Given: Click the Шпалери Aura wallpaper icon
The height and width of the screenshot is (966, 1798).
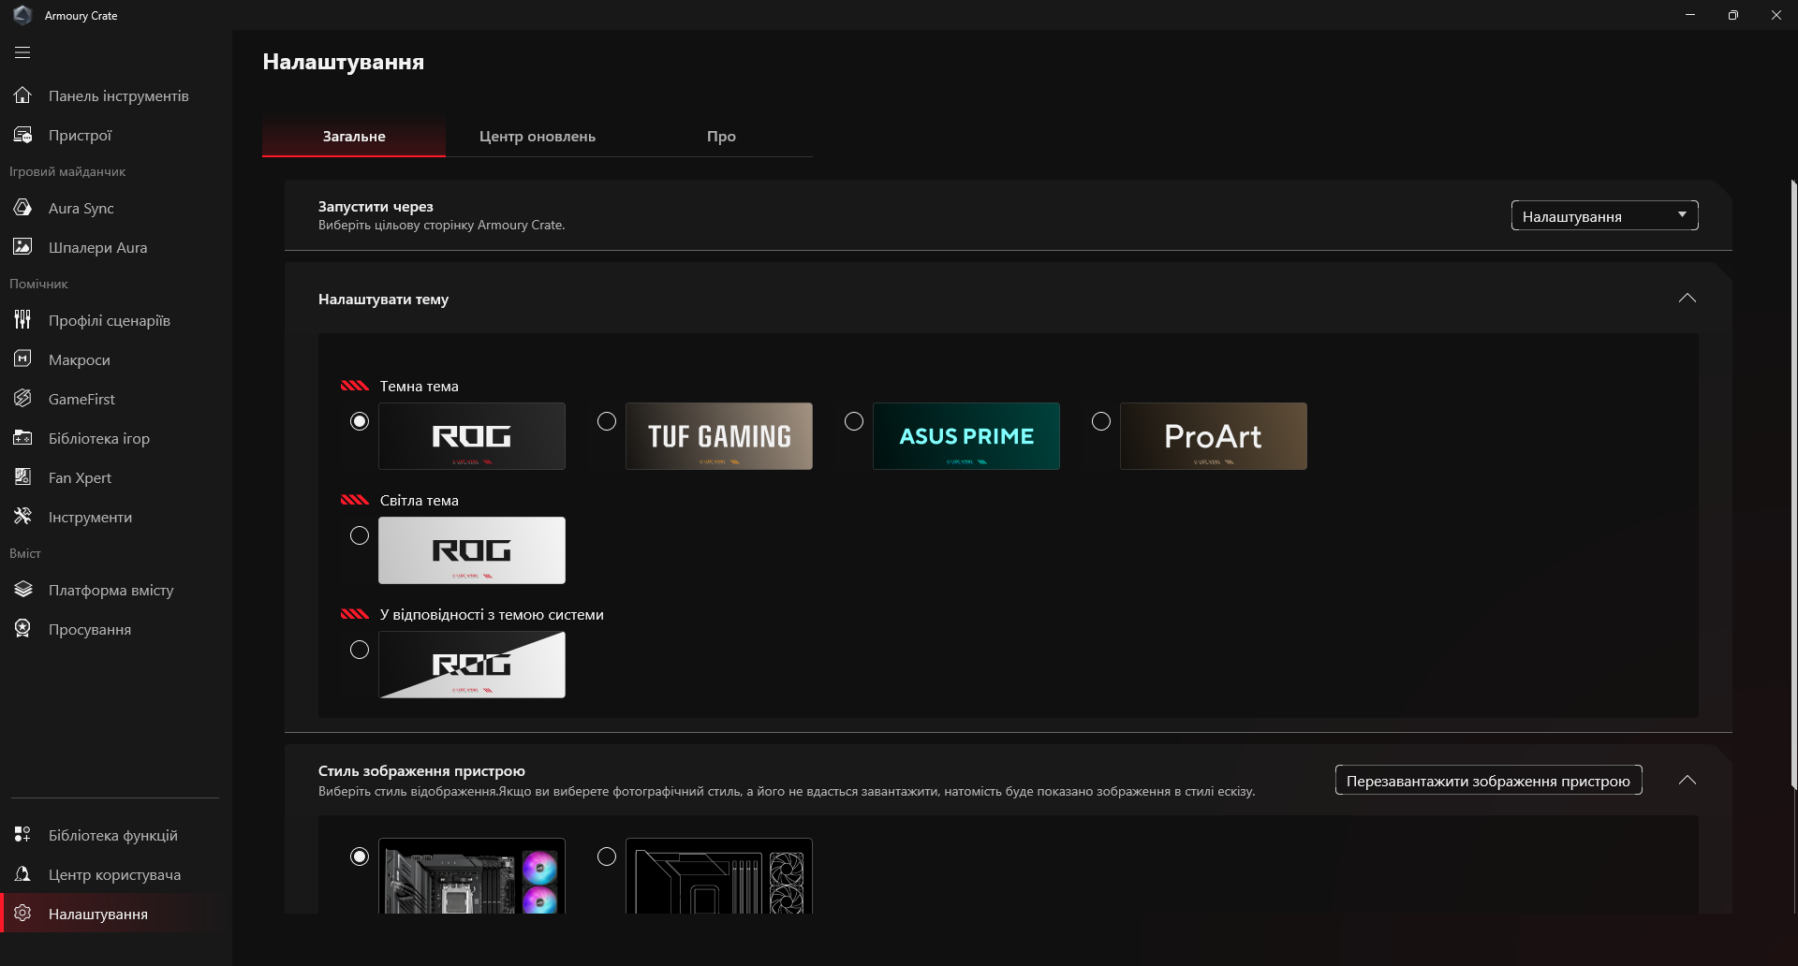Looking at the screenshot, I should (x=22, y=247).
